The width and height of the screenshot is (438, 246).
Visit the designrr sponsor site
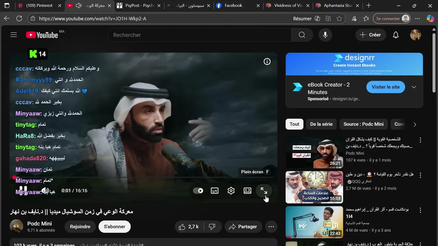[x=386, y=87]
